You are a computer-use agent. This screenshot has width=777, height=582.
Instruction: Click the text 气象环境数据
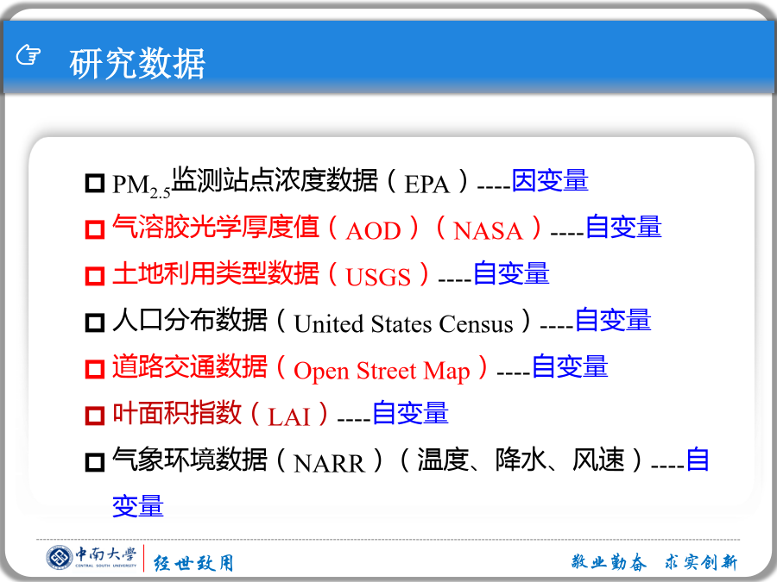click(190, 460)
